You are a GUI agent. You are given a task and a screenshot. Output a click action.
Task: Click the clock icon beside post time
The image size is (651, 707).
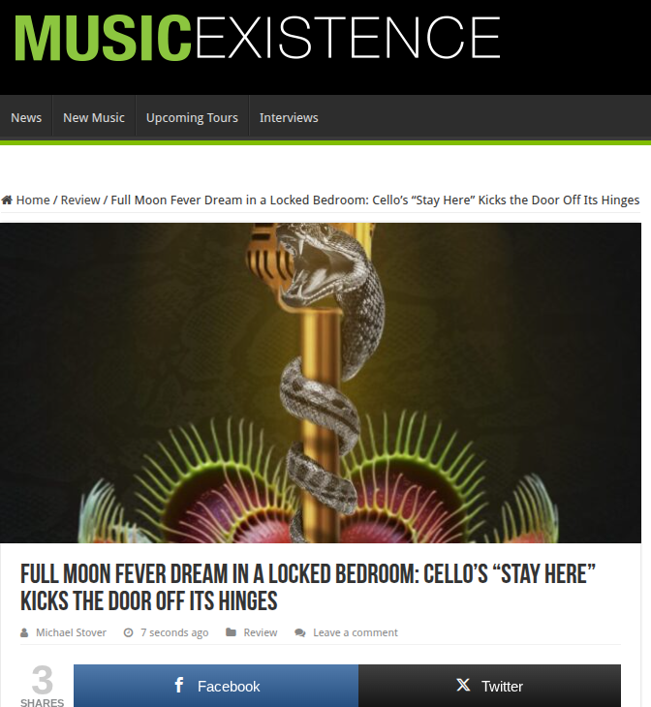click(129, 632)
